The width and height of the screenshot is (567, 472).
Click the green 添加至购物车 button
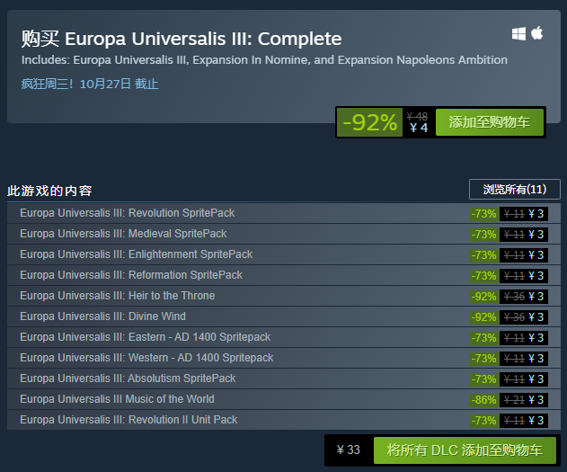(490, 122)
